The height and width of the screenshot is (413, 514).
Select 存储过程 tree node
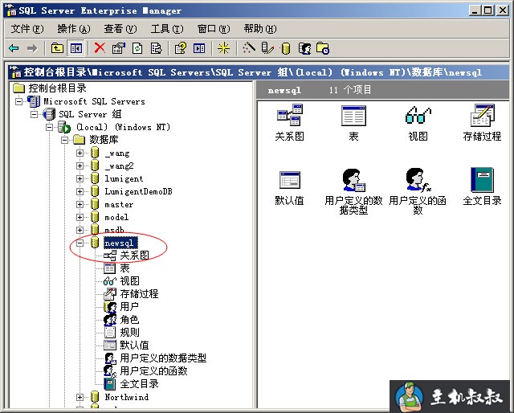pos(139,294)
